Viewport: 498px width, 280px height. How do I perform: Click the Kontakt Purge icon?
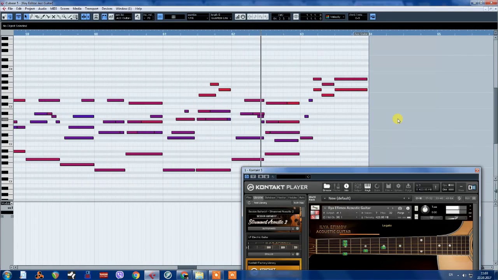[x=408, y=187]
